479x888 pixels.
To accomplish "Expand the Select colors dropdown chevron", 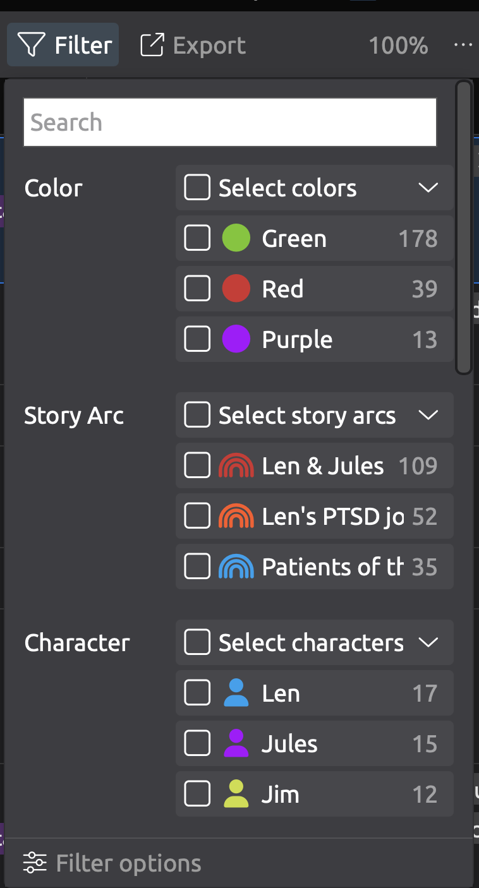I will point(428,188).
